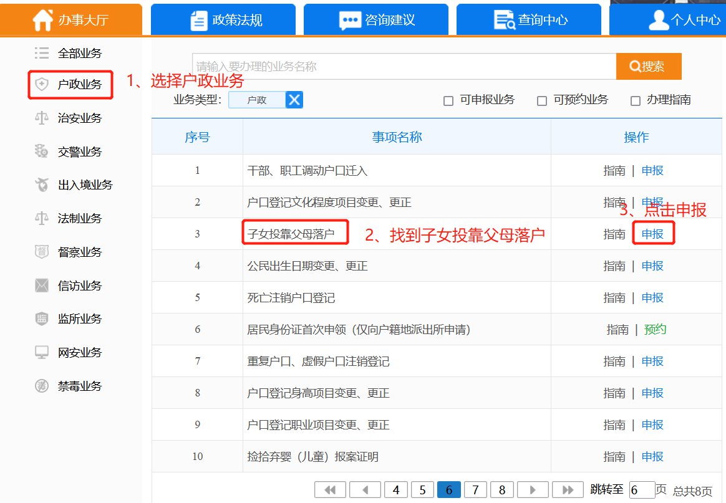Enable the 可申报业务 checkbox
The height and width of the screenshot is (503, 726).
click(448, 101)
